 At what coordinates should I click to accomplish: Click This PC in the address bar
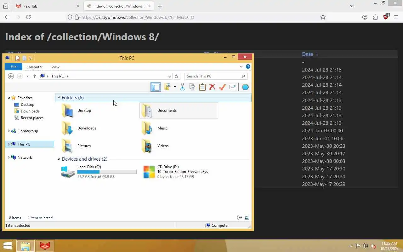pos(58,76)
